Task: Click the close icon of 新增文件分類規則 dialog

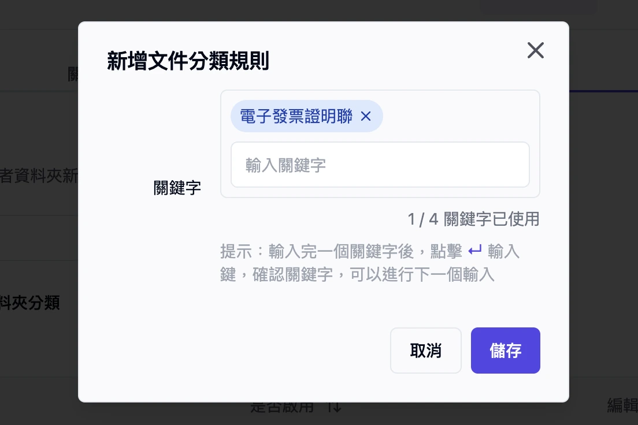Action: tap(536, 50)
